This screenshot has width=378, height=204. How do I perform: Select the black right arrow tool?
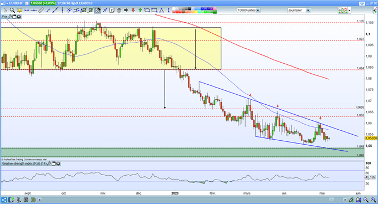click(126, 11)
